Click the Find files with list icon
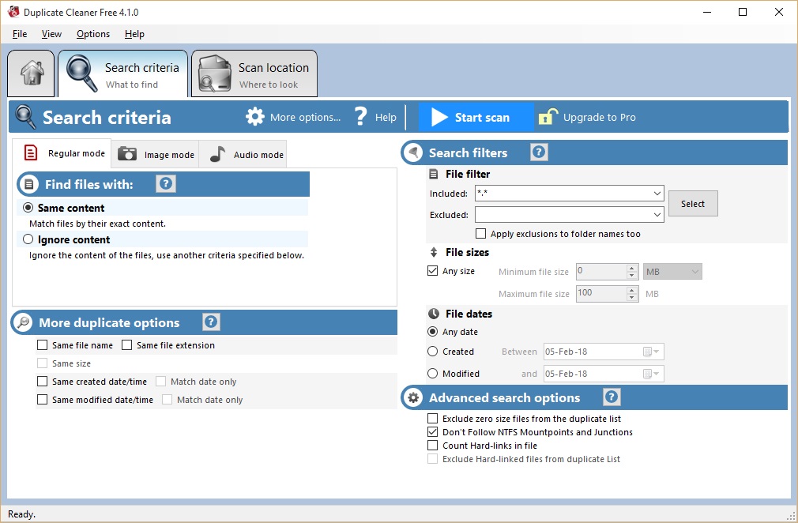This screenshot has height=523, width=798. tap(29, 184)
